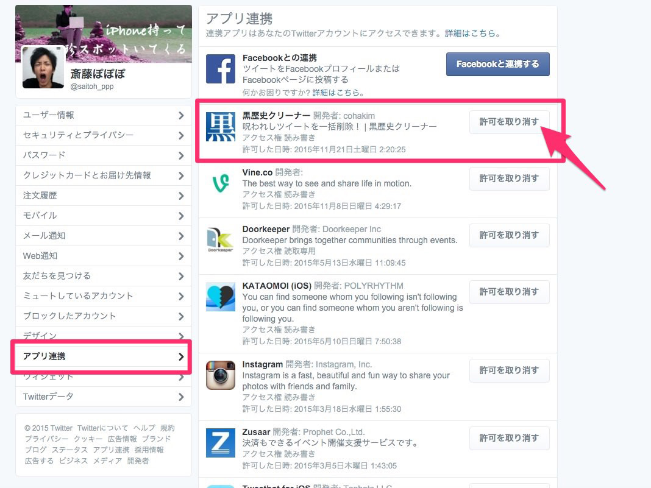The image size is (651, 488).
Task: Click the Vine.co app icon
Action: (x=221, y=183)
